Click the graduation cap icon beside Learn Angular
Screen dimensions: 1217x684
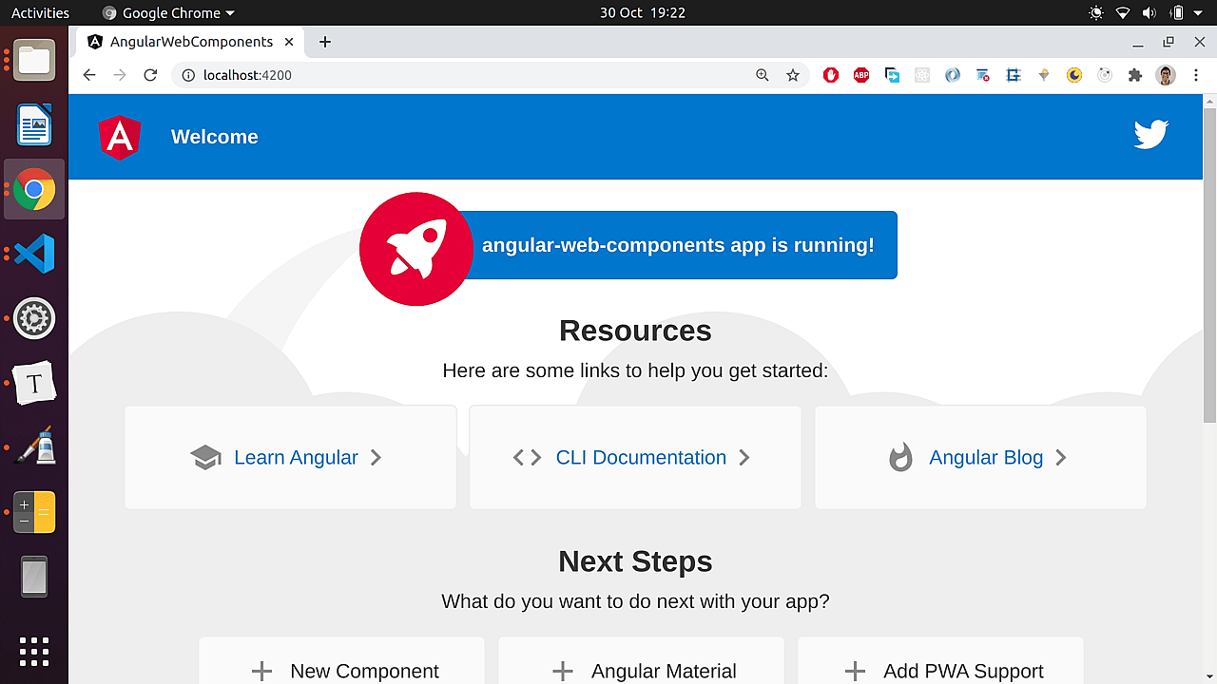[205, 457]
